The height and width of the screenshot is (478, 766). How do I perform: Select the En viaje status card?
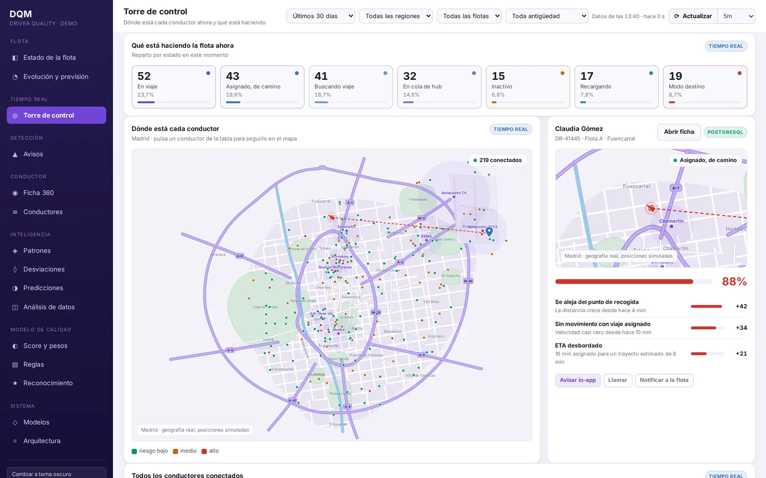click(x=174, y=87)
